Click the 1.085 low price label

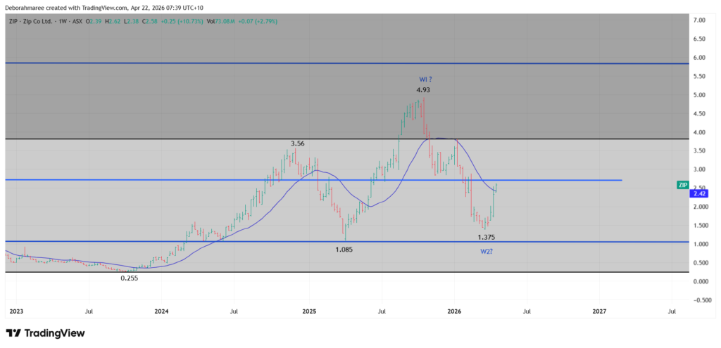point(344,249)
